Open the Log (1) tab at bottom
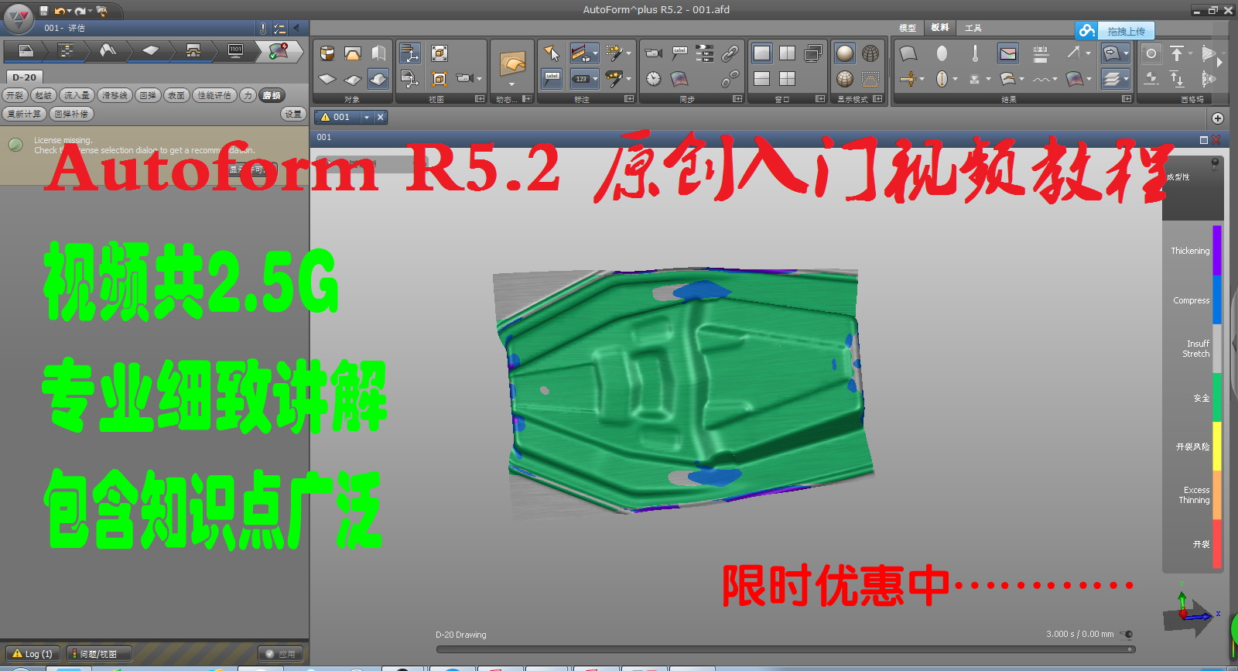Image resolution: width=1238 pixels, height=671 pixels. pyautogui.click(x=32, y=654)
